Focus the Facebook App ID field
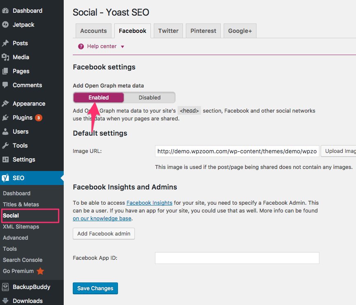Image resolution: width=356 pixels, height=305 pixels. 237,258
